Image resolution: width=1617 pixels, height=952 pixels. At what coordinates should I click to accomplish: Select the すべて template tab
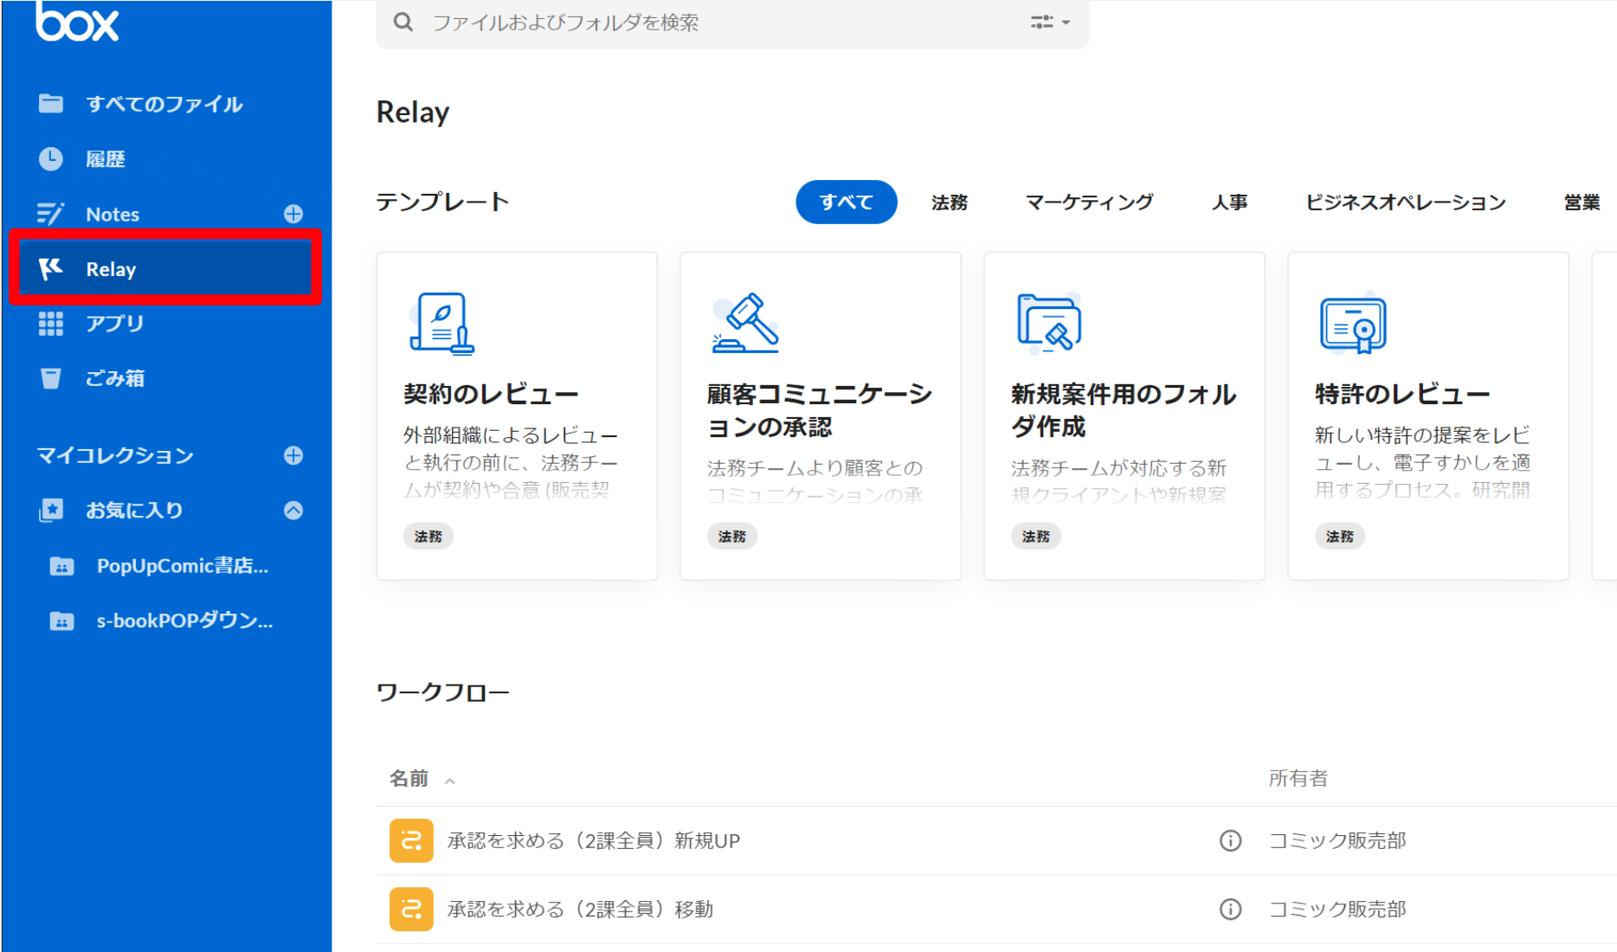pos(847,202)
